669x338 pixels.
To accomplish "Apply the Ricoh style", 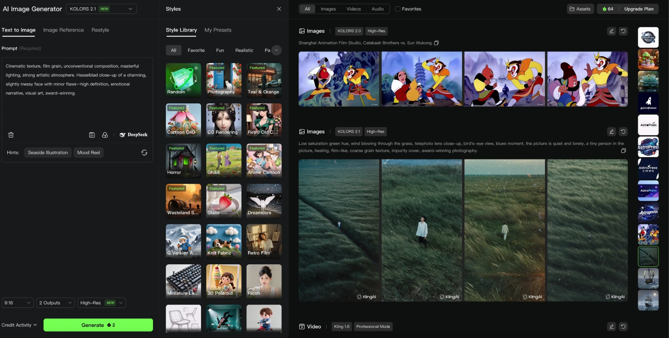I will 264,282.
